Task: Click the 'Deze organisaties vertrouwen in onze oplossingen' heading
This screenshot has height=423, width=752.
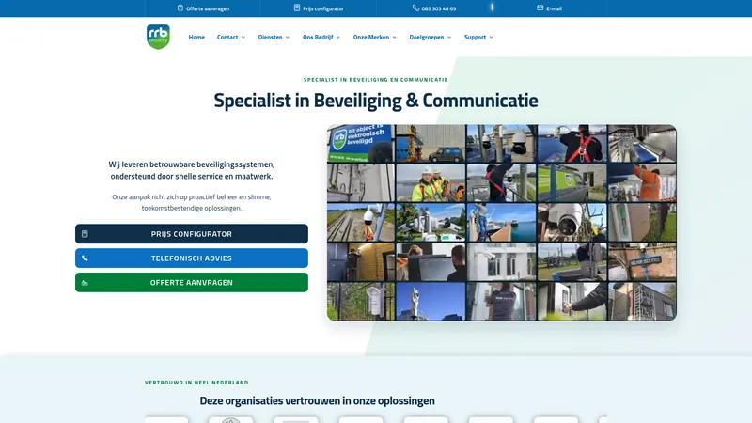Action: tap(318, 400)
